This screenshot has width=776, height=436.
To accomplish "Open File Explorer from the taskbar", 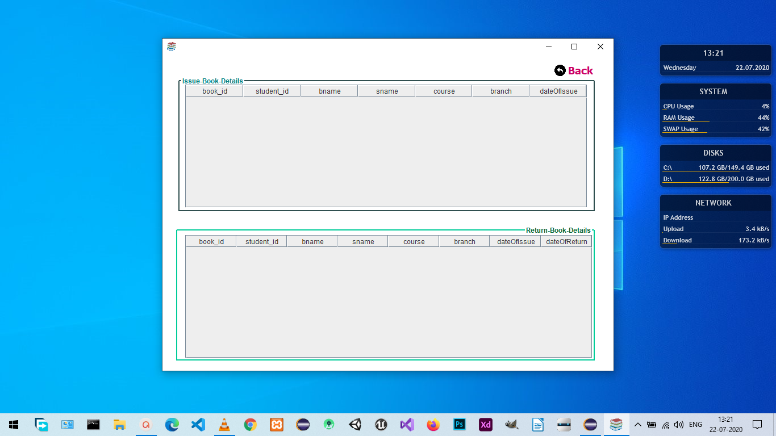I will pyautogui.click(x=119, y=424).
